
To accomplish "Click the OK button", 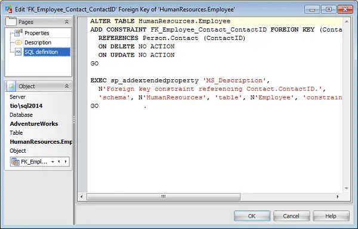I will point(252,216).
